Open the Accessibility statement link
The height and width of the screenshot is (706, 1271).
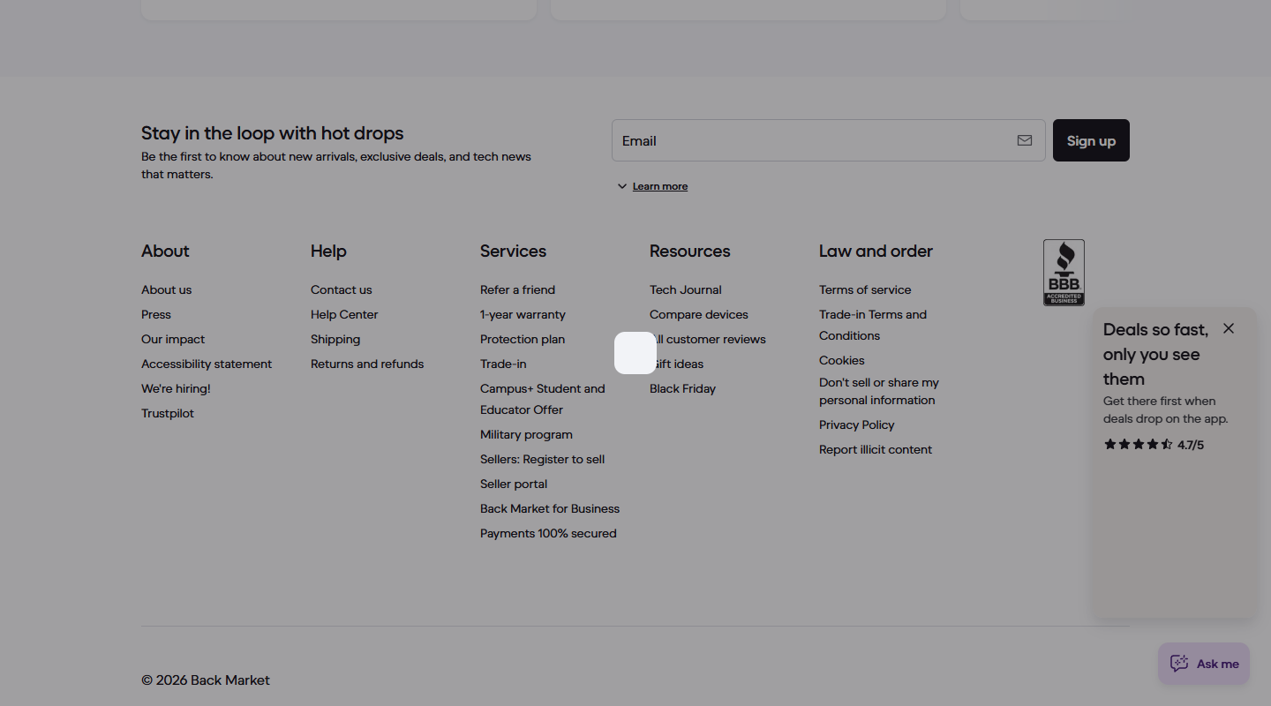(207, 364)
